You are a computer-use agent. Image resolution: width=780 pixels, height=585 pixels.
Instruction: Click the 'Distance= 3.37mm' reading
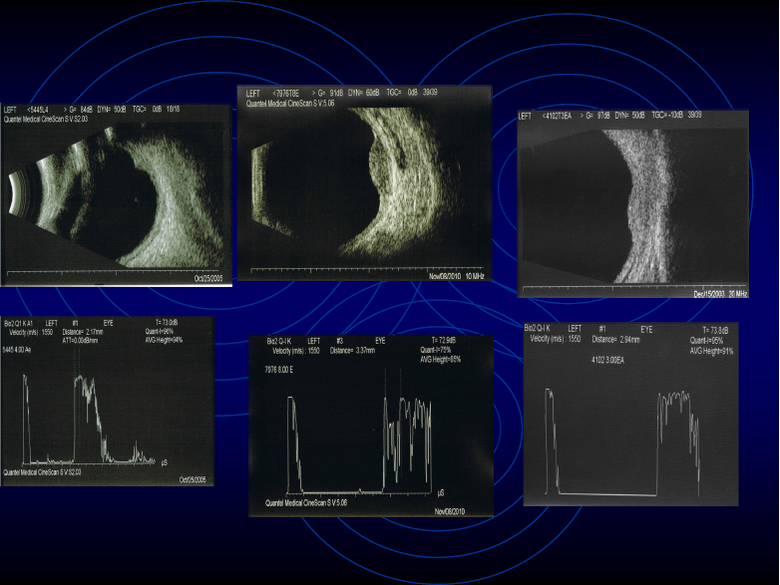pos(352,351)
